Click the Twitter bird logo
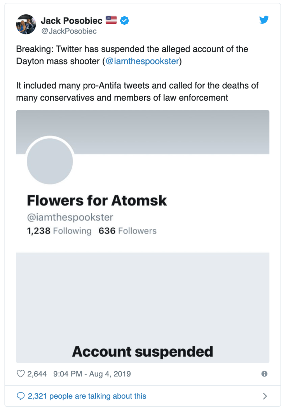 click(x=264, y=19)
